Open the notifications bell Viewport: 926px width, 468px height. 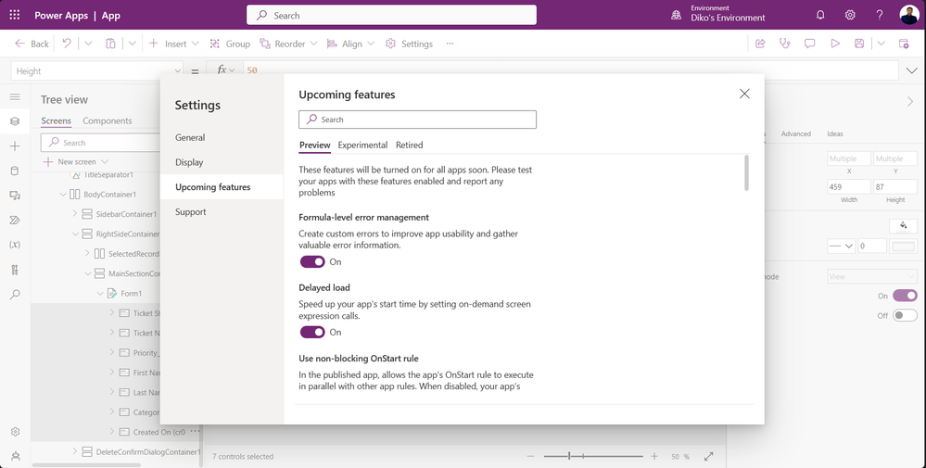pos(820,16)
